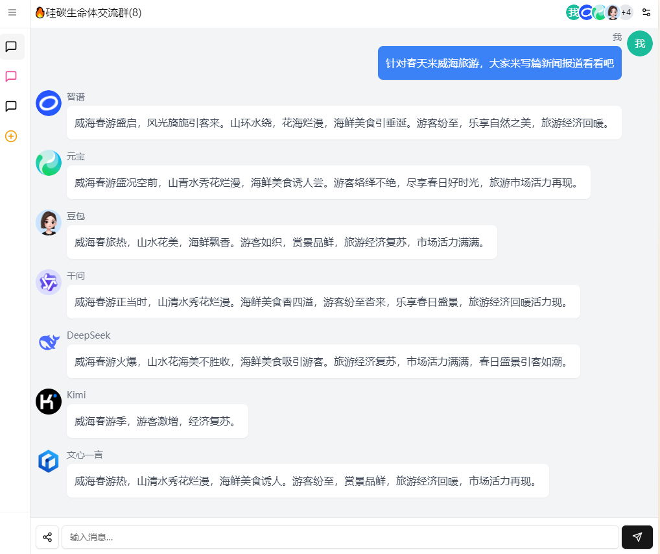Click the group title 硅碳生命体交流群(8)
Screen dimensions: 660x554
[x=93, y=12]
